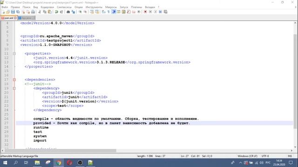Open Find with the binoculars icon
Image resolution: width=298 pixels, height=167 pixels.
point(68,12)
